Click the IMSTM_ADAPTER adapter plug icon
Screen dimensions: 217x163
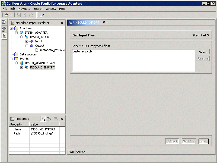(x=21, y=33)
